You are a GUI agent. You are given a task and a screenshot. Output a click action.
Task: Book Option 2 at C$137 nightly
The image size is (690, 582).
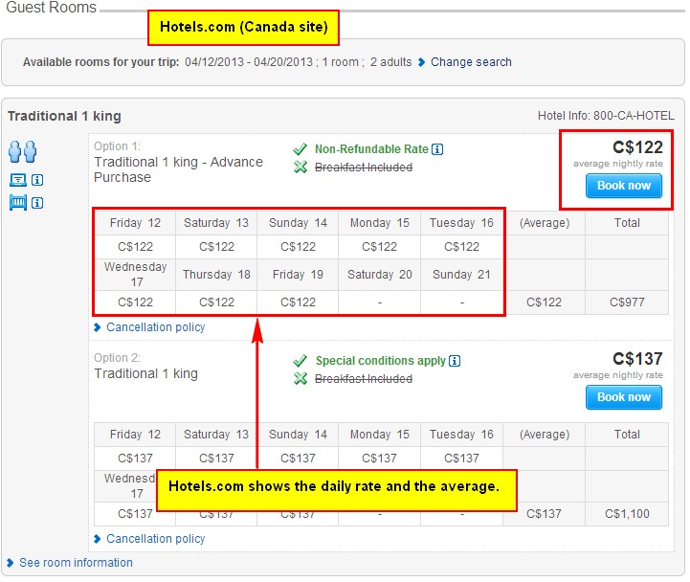pyautogui.click(x=624, y=397)
